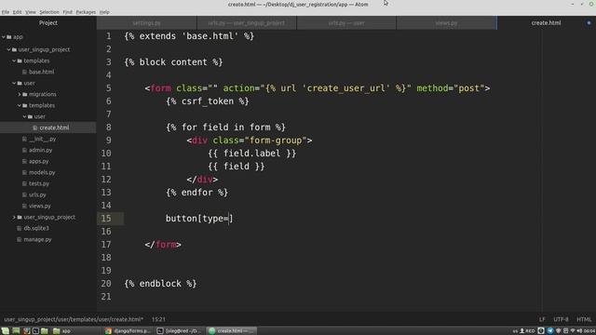Open models.py from the tree
Screen dimensions: 596x335
[42, 172]
